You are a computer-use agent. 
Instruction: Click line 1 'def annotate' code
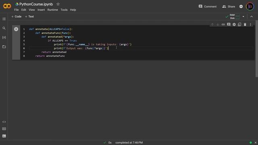pos(51,29)
